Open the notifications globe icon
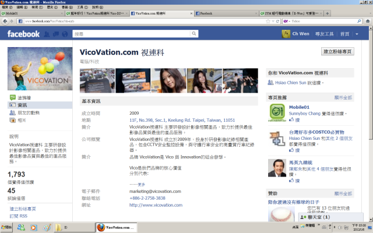 pyautogui.click(x=65, y=34)
